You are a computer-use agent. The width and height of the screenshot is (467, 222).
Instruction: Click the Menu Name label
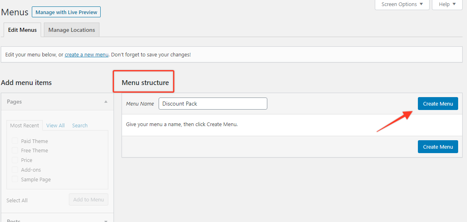pos(140,104)
